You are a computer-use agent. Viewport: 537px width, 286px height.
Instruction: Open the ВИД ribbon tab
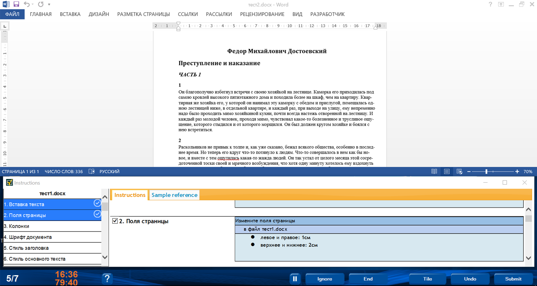(x=297, y=14)
